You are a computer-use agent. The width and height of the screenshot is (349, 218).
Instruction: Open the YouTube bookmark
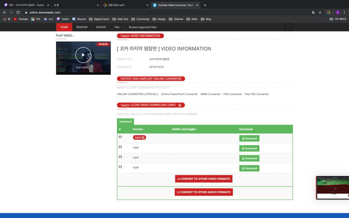click(21, 19)
